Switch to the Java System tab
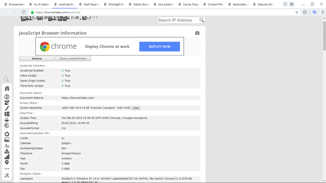Screen dimensions: 326x183 click(164, 4)
